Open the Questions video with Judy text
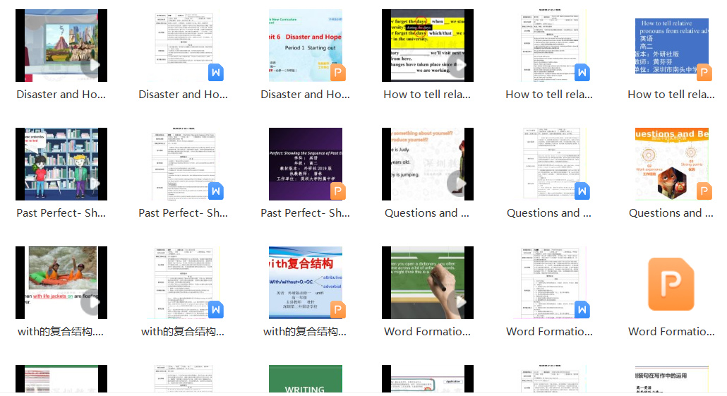The height and width of the screenshot is (396, 727). click(x=428, y=164)
